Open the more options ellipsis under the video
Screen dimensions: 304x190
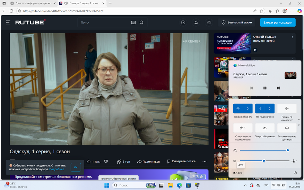click(205, 162)
